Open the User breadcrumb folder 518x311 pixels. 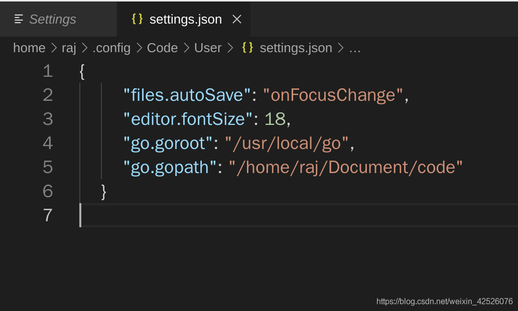(208, 48)
